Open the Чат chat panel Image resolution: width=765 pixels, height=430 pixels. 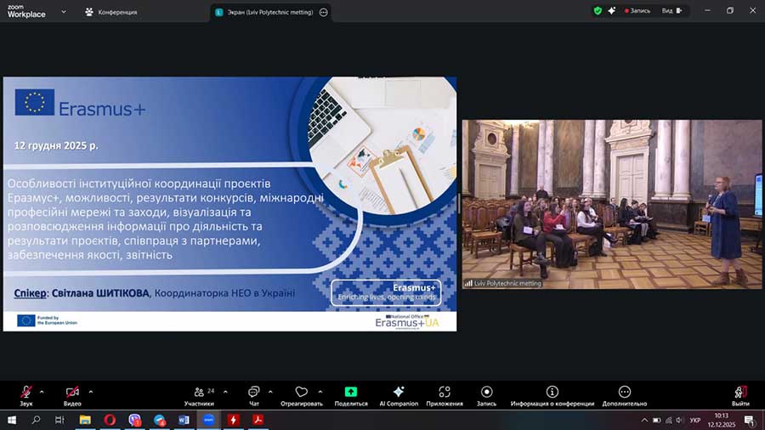[253, 392]
